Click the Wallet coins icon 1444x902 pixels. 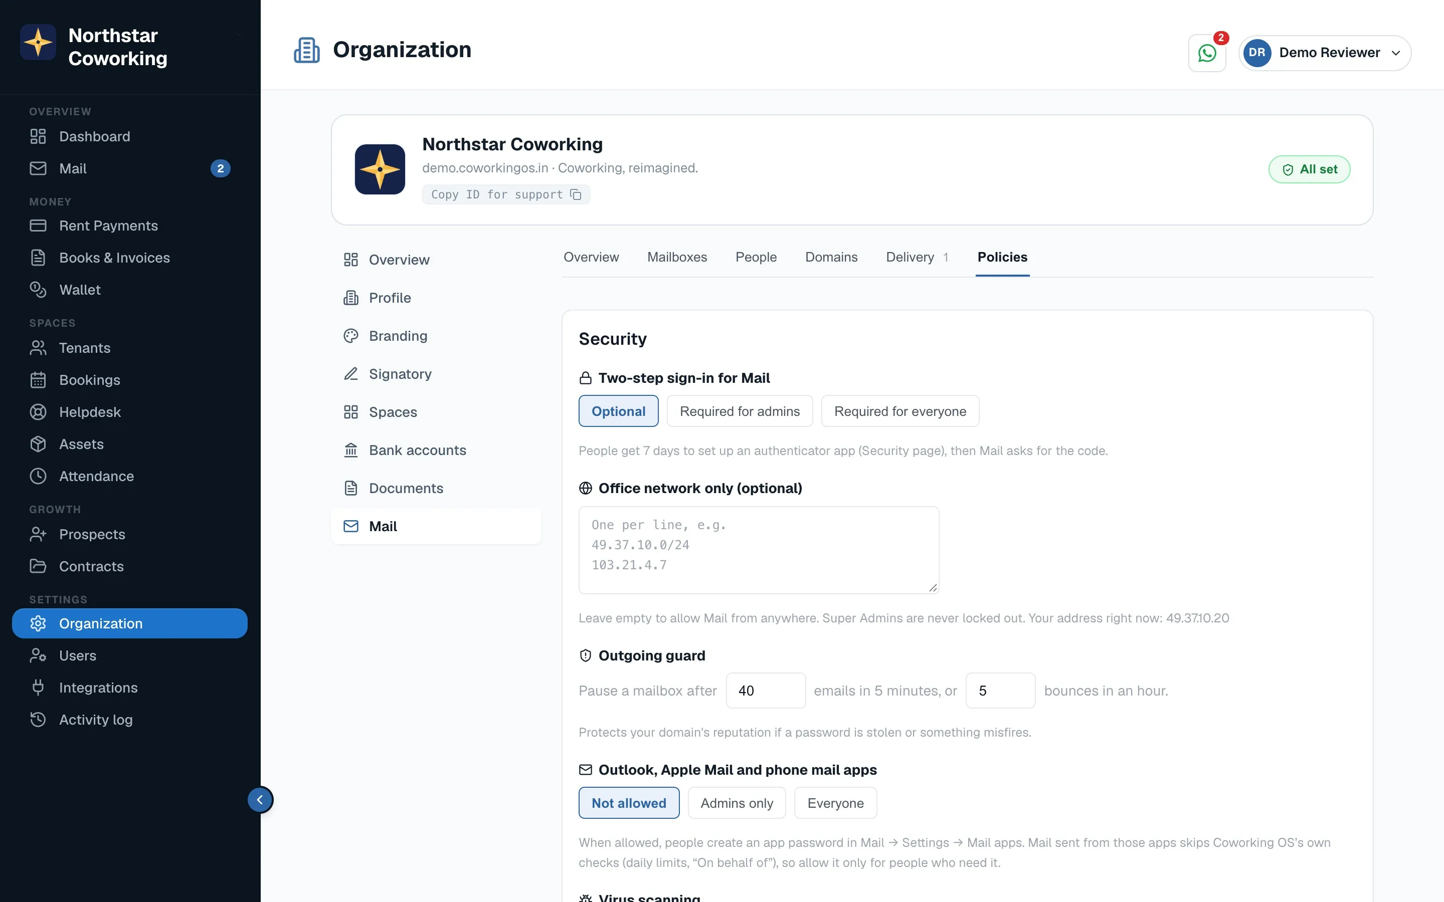click(38, 290)
